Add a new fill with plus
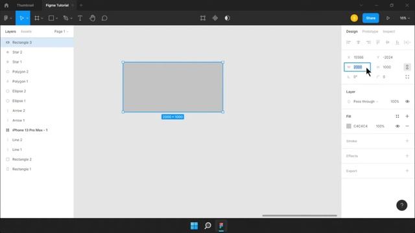This screenshot has height=233, width=415. (407, 116)
